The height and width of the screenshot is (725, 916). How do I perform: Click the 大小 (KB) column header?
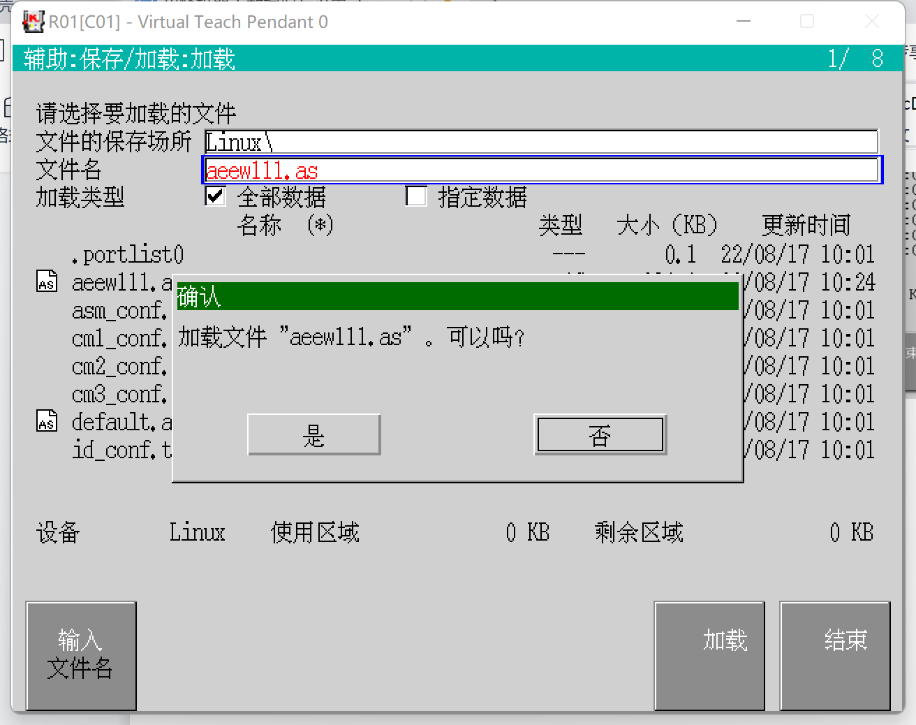(x=667, y=225)
